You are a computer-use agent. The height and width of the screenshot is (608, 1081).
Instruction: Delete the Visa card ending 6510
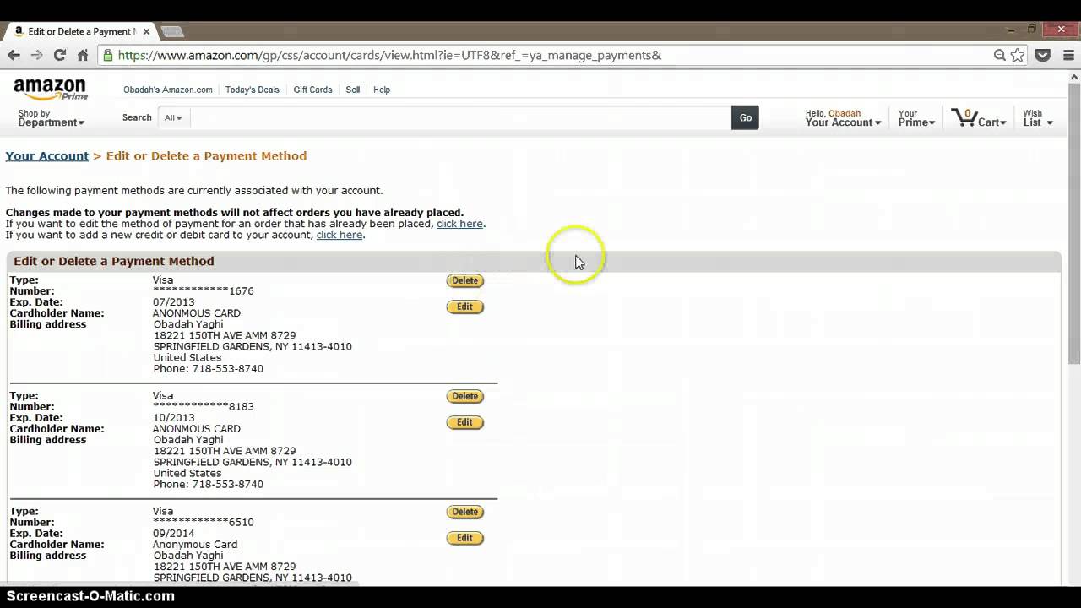(x=464, y=512)
